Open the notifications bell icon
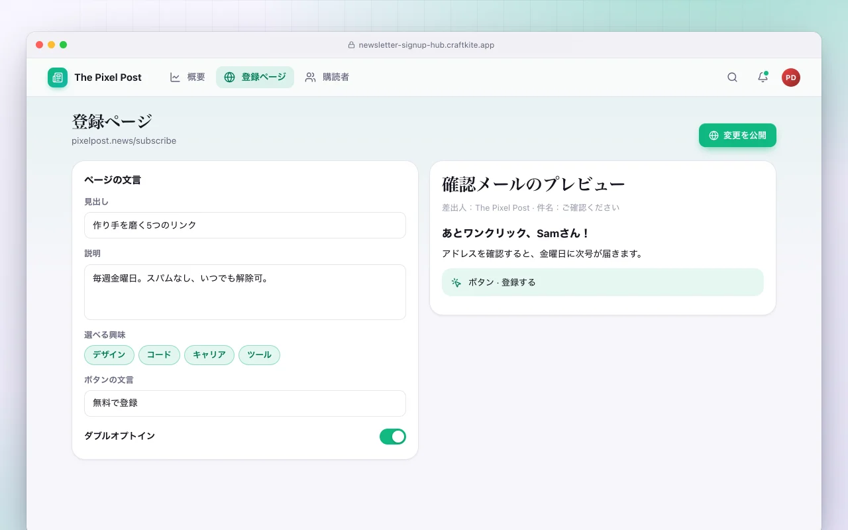 [x=763, y=78]
